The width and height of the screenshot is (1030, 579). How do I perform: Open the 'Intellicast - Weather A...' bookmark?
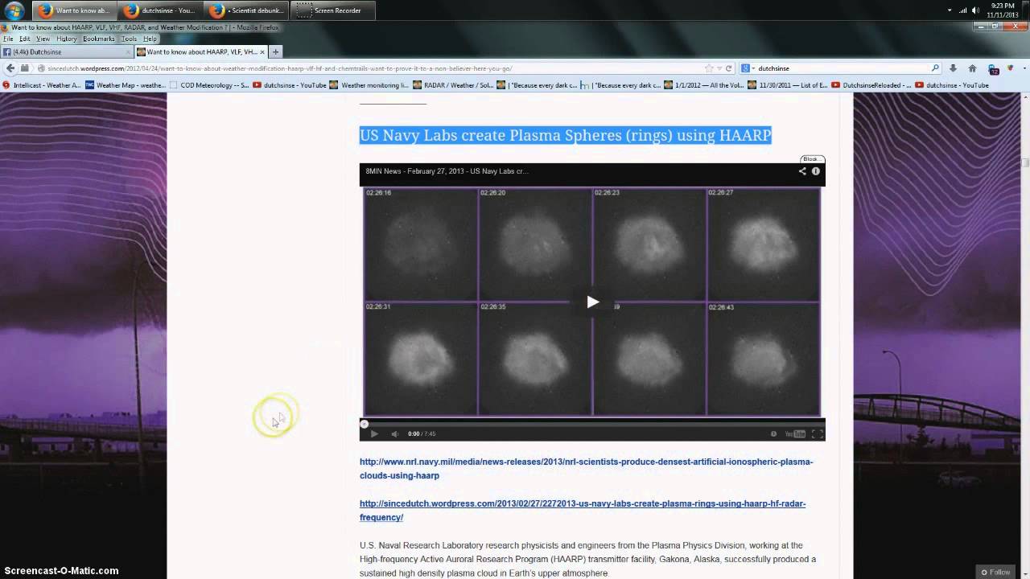[41, 84]
